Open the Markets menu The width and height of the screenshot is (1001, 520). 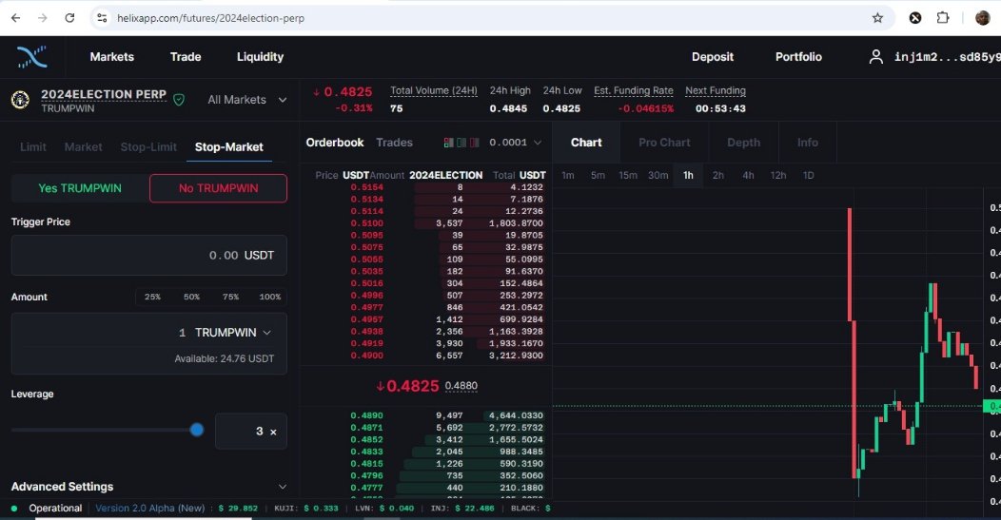pyautogui.click(x=111, y=57)
